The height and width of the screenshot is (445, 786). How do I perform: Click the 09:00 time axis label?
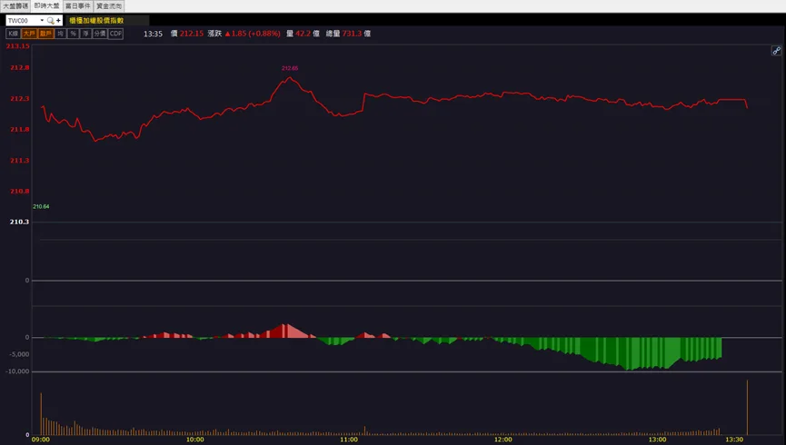tap(41, 440)
